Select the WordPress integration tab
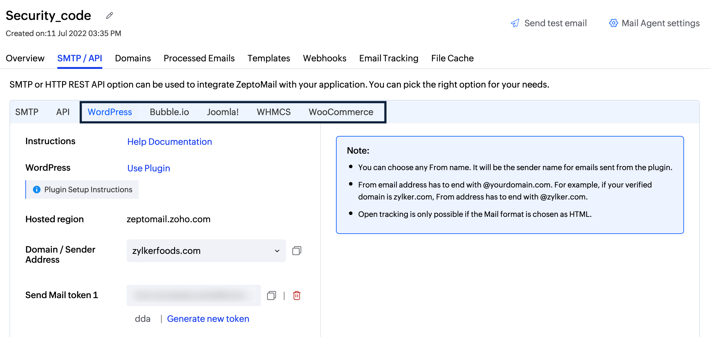The height and width of the screenshot is (337, 710). pos(110,112)
